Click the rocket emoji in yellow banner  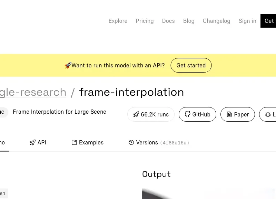click(x=68, y=65)
